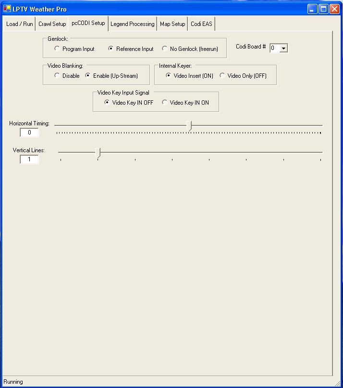Image resolution: width=343 pixels, height=388 pixels.
Task: Click the Vertical Lines slider thumb
Action: click(x=98, y=153)
